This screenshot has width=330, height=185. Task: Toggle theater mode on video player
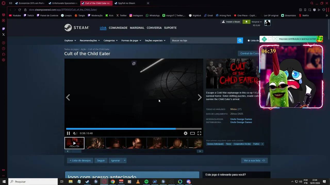(192, 133)
